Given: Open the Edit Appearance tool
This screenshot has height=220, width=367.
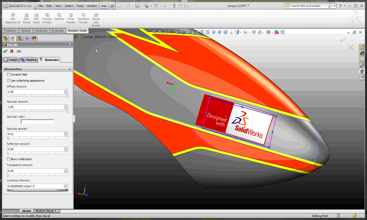Looking at the screenshot, I should click(x=13, y=19).
